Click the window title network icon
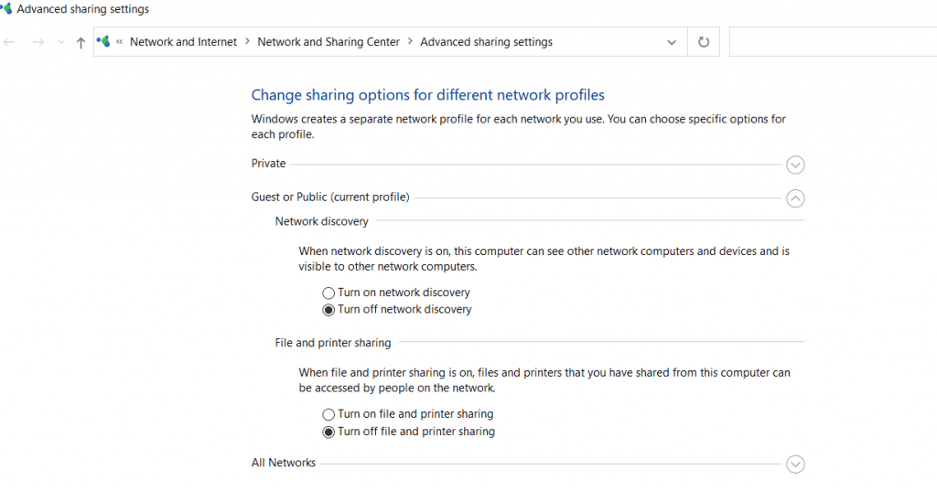Screen dimensions: 937x491 pos(6,8)
